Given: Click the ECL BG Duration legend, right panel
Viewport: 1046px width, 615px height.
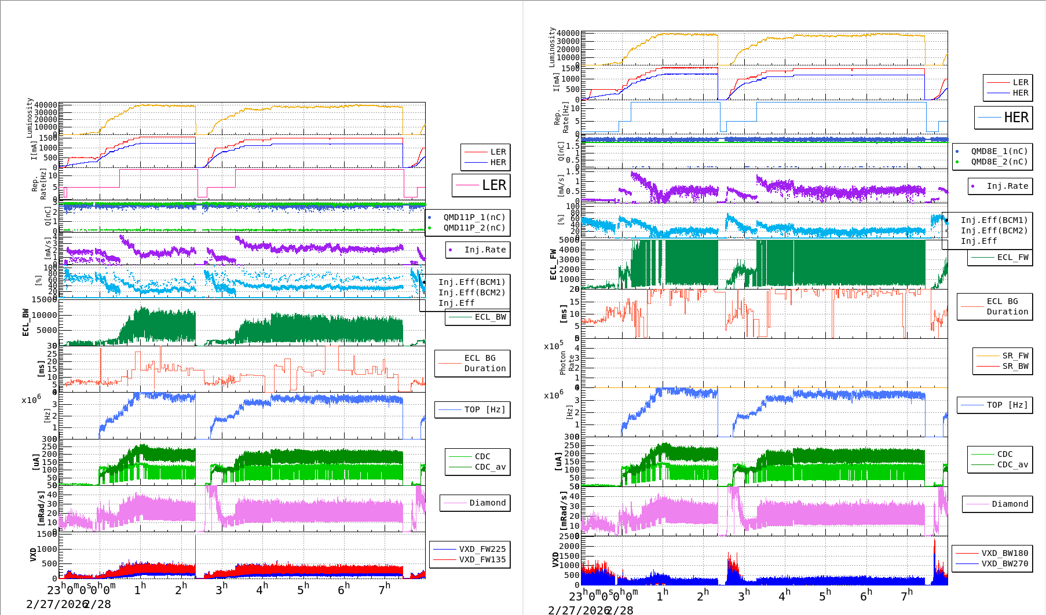Looking at the screenshot, I should [1007, 306].
